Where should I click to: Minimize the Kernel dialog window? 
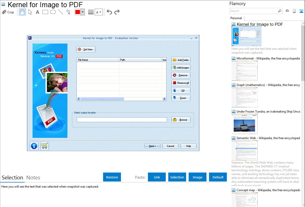point(191,38)
